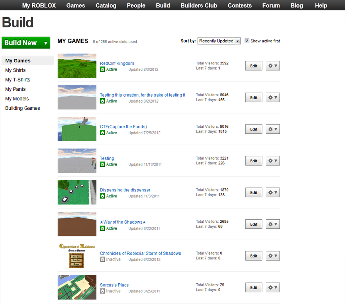
Task: Click the Chronicles of Robloxia title thumbnail
Action: tap(77, 255)
